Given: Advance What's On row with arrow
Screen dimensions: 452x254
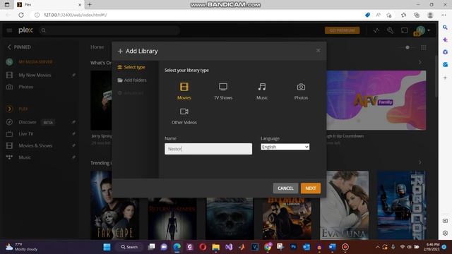Looking at the screenshot, I should (420, 62).
